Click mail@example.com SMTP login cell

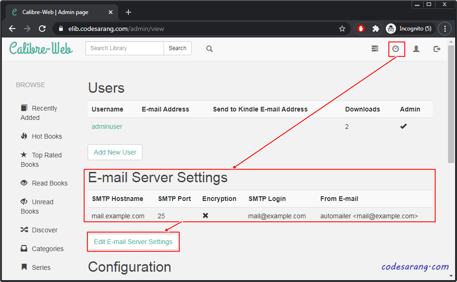tap(277, 216)
